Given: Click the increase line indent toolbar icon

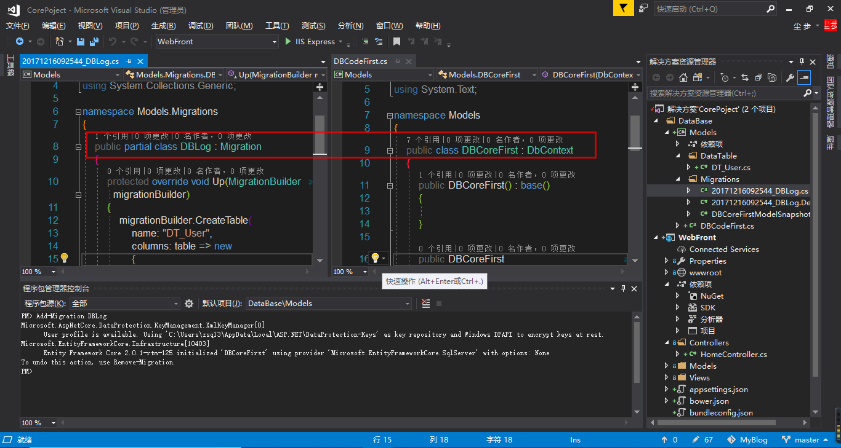Looking at the screenshot, I should click(364, 42).
